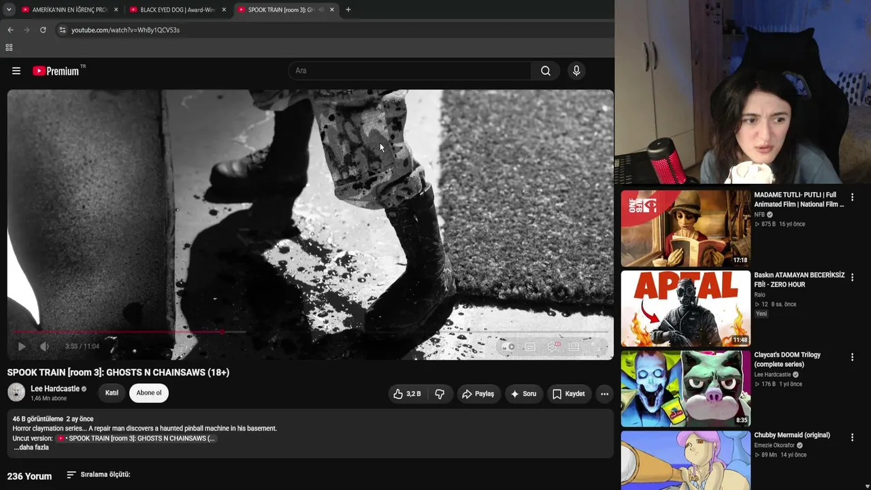
Task: Open Claycat's DOOM Trilogy title link
Action: pos(787,359)
